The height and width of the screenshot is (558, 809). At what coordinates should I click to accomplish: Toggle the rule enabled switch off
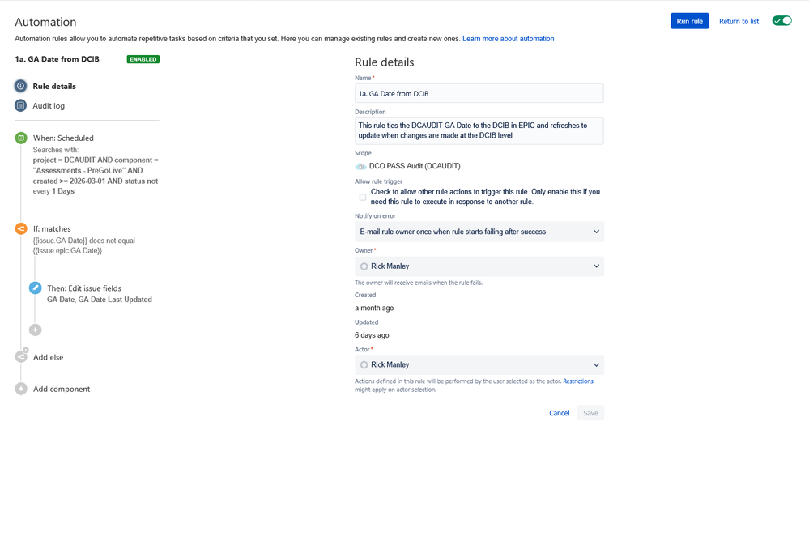click(x=781, y=20)
